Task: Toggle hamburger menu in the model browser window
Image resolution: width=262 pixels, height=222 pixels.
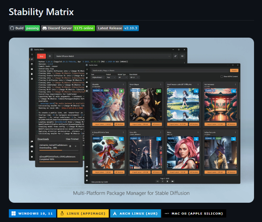Action: click(x=87, y=69)
